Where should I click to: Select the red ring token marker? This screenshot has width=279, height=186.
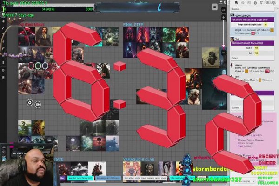[31, 66]
